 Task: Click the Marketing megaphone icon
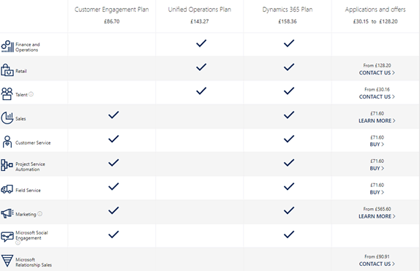[7, 213]
